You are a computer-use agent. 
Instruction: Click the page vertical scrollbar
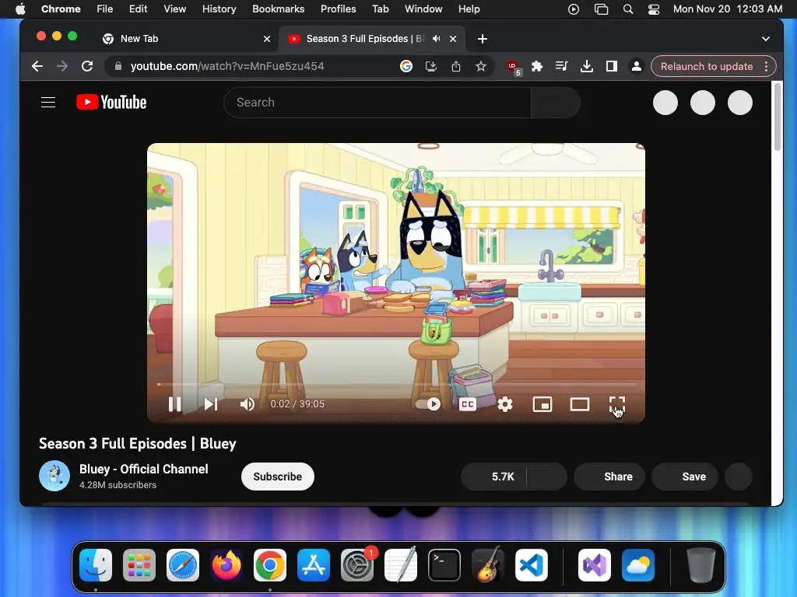tap(778, 117)
